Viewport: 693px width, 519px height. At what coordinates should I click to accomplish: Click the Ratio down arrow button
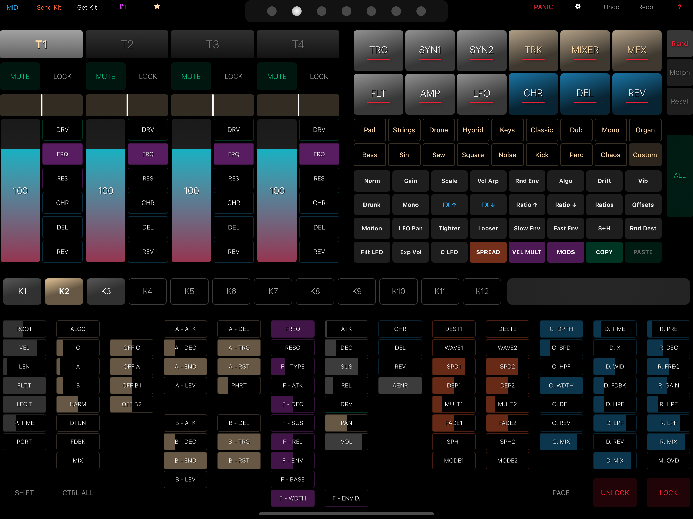[565, 205]
